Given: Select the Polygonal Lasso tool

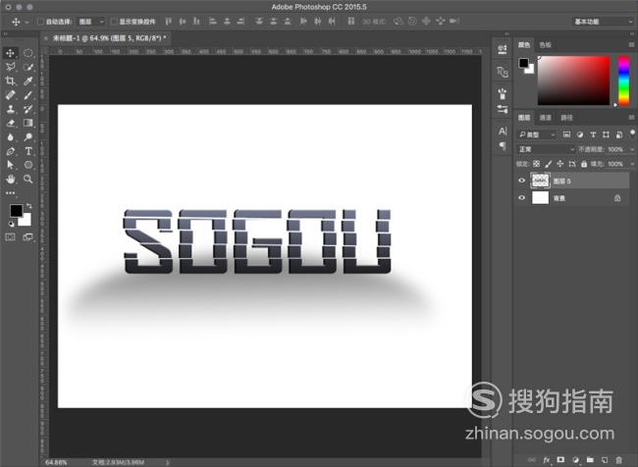Looking at the screenshot, I should point(10,67).
